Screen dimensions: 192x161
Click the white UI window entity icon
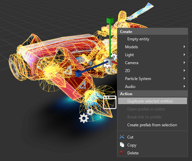pyautogui.click(x=110, y=102)
